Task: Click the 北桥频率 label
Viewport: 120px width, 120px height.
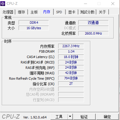Action: [x=69, y=33]
